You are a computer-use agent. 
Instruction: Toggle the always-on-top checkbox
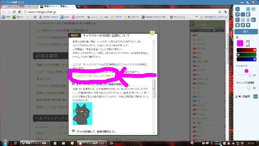(236, 96)
